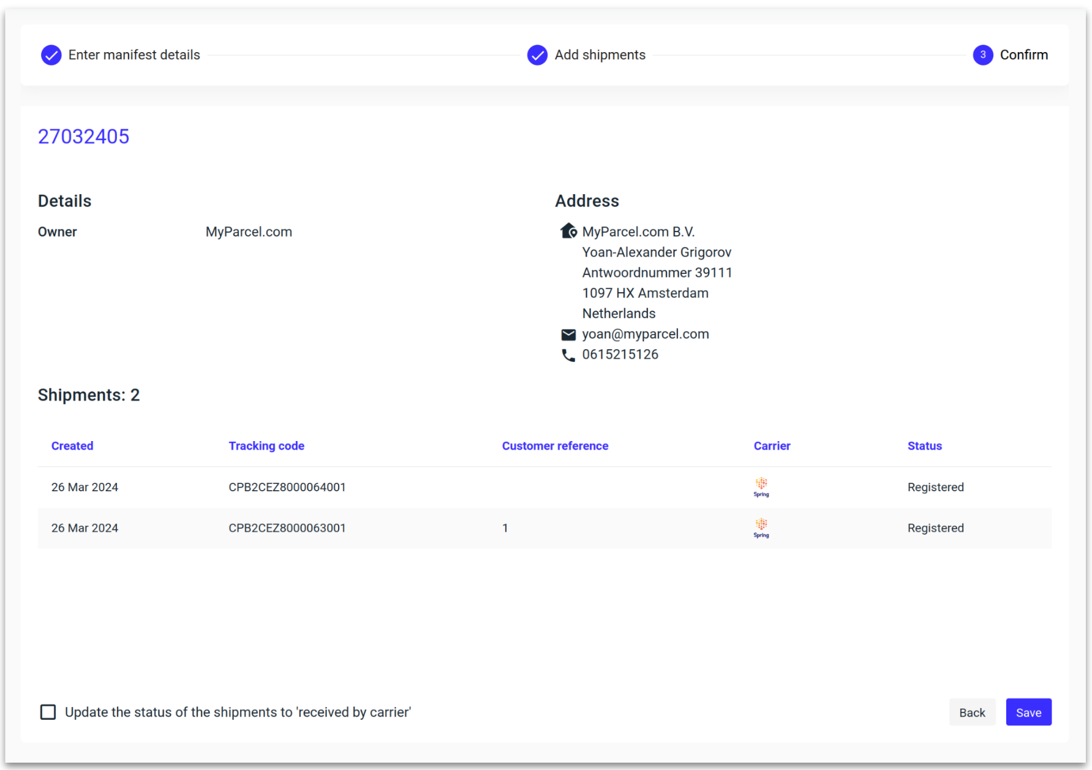The width and height of the screenshot is (1092, 770).
Task: Click tracking code CPB2CEZ8000064001
Action: tap(287, 487)
